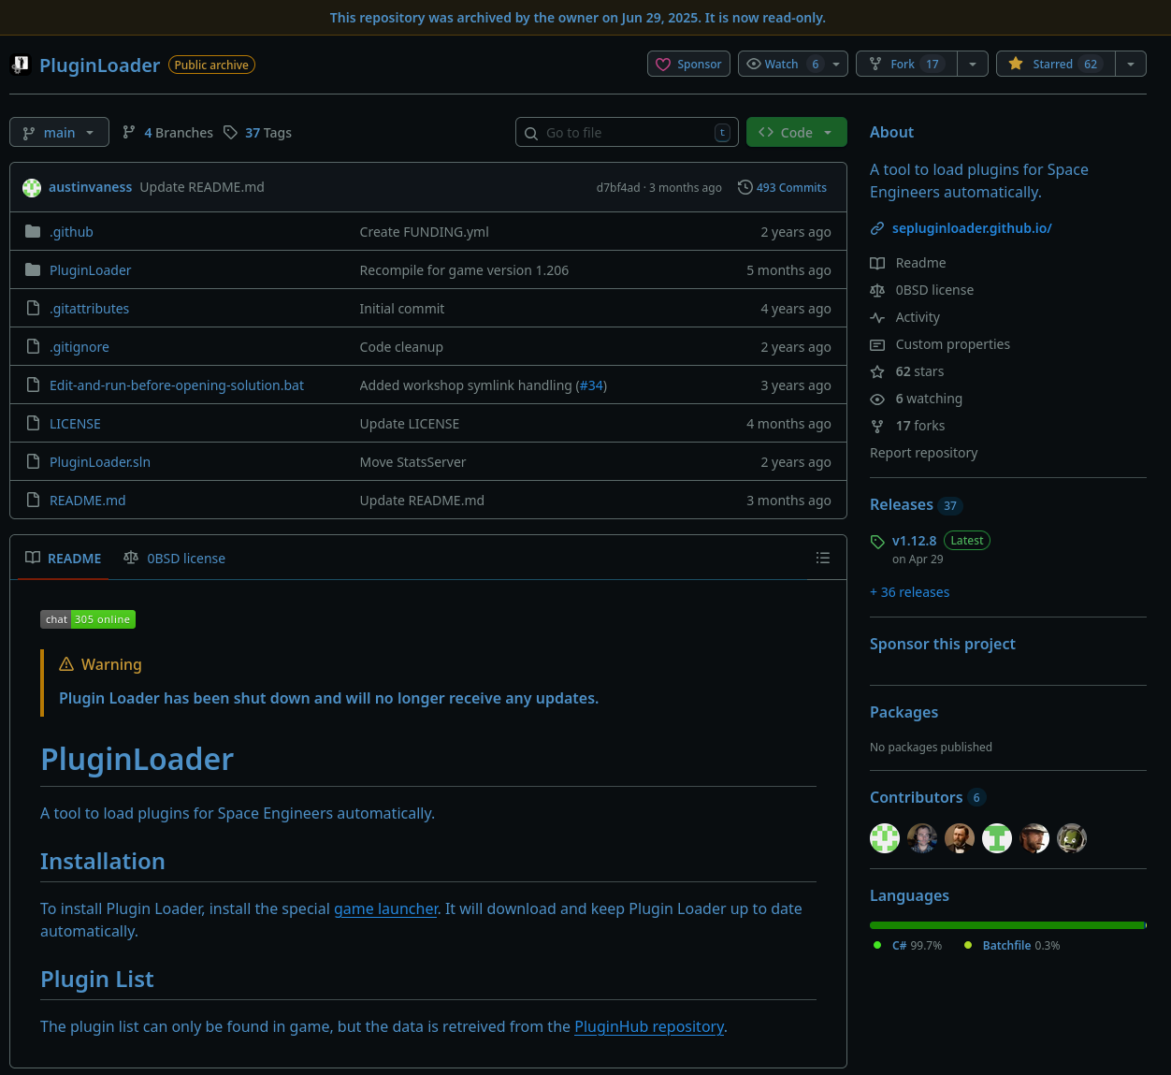Open the Activity link in About
The width and height of the screenshot is (1171, 1075).
[x=918, y=317]
